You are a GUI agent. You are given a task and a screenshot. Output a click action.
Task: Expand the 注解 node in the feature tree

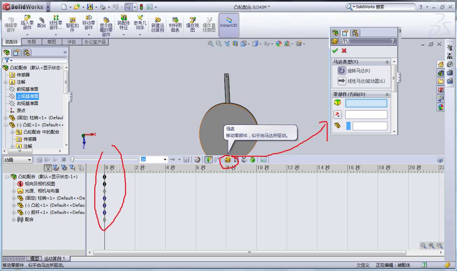pyautogui.click(x=6, y=82)
